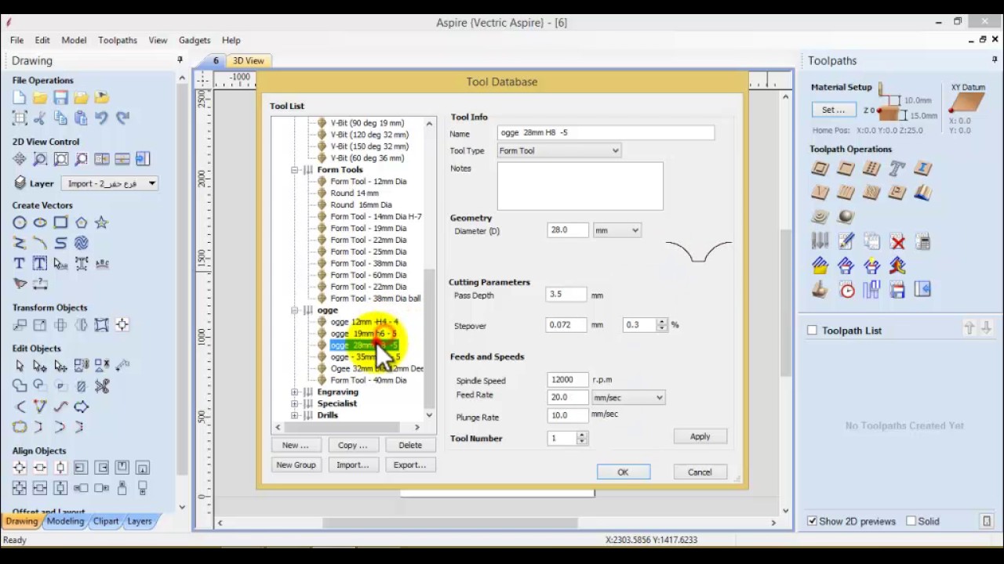Screen dimensions: 1004x564
Task: Open the Pocket Toolpath operation
Action: pyautogui.click(x=846, y=168)
